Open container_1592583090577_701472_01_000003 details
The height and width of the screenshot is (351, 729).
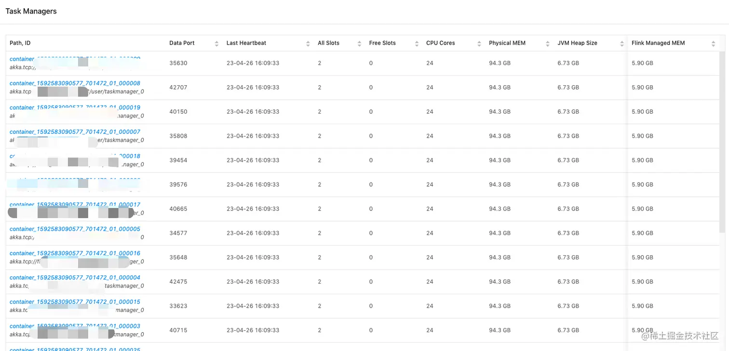click(x=74, y=326)
